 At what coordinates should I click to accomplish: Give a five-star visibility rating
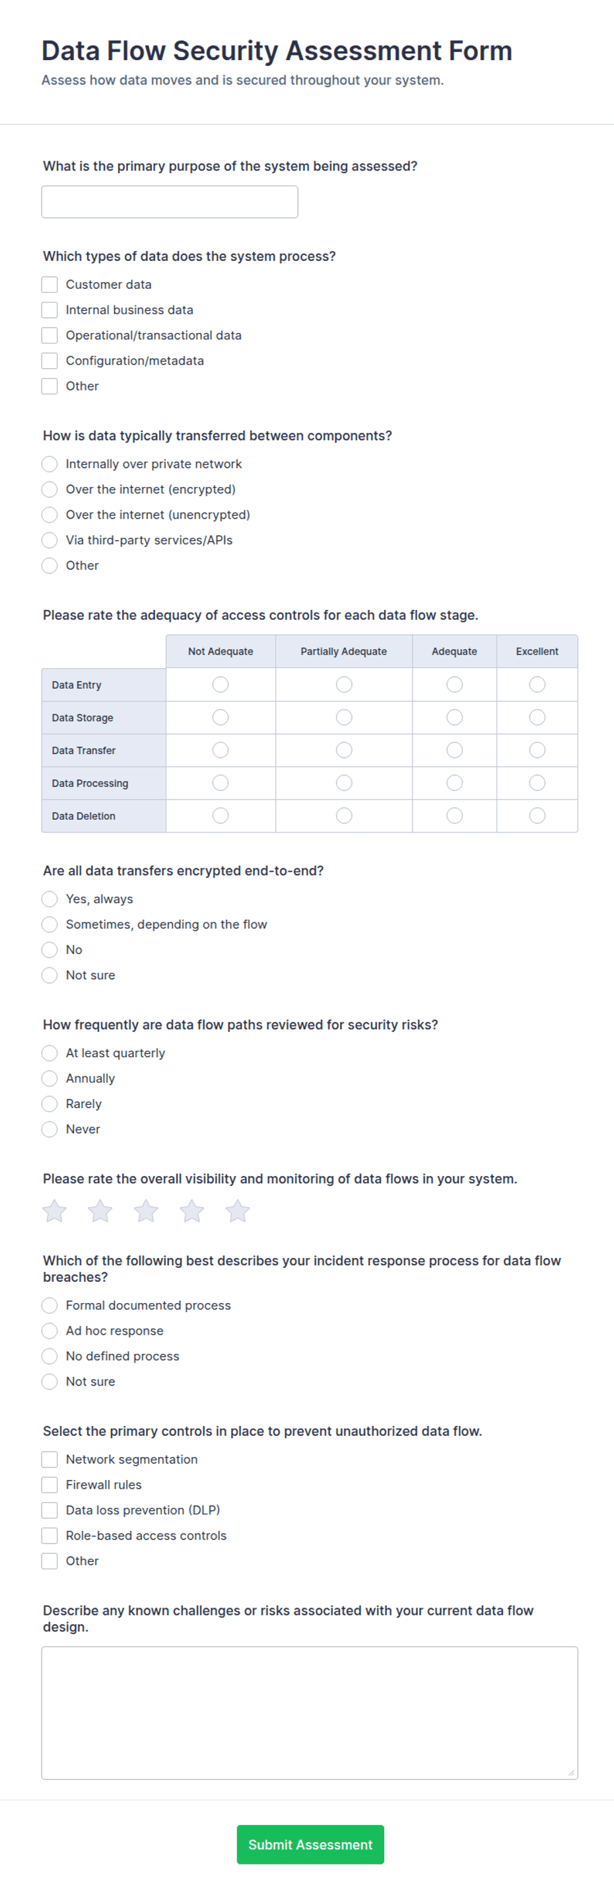pyautogui.click(x=238, y=1210)
